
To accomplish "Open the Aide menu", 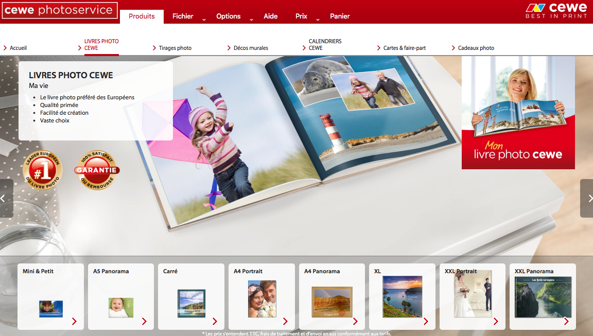I will tap(270, 16).
